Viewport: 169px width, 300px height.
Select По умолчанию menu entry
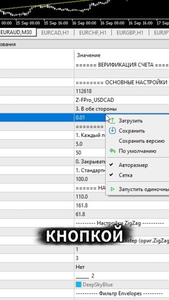138,151
